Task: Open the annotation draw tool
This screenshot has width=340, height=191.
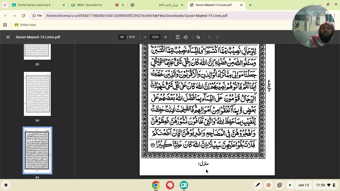Action: tap(198, 37)
